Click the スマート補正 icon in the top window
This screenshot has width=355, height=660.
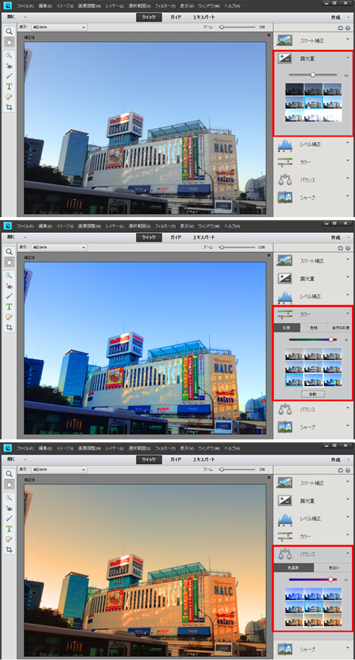(x=285, y=40)
